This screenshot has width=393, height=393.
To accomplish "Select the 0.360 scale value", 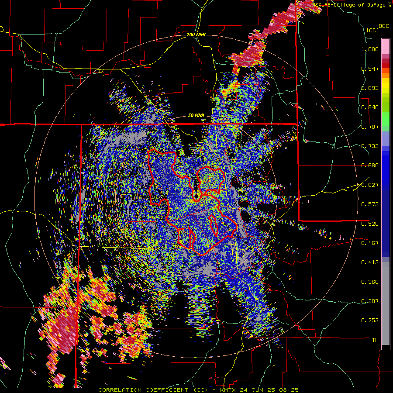I will (370, 282).
